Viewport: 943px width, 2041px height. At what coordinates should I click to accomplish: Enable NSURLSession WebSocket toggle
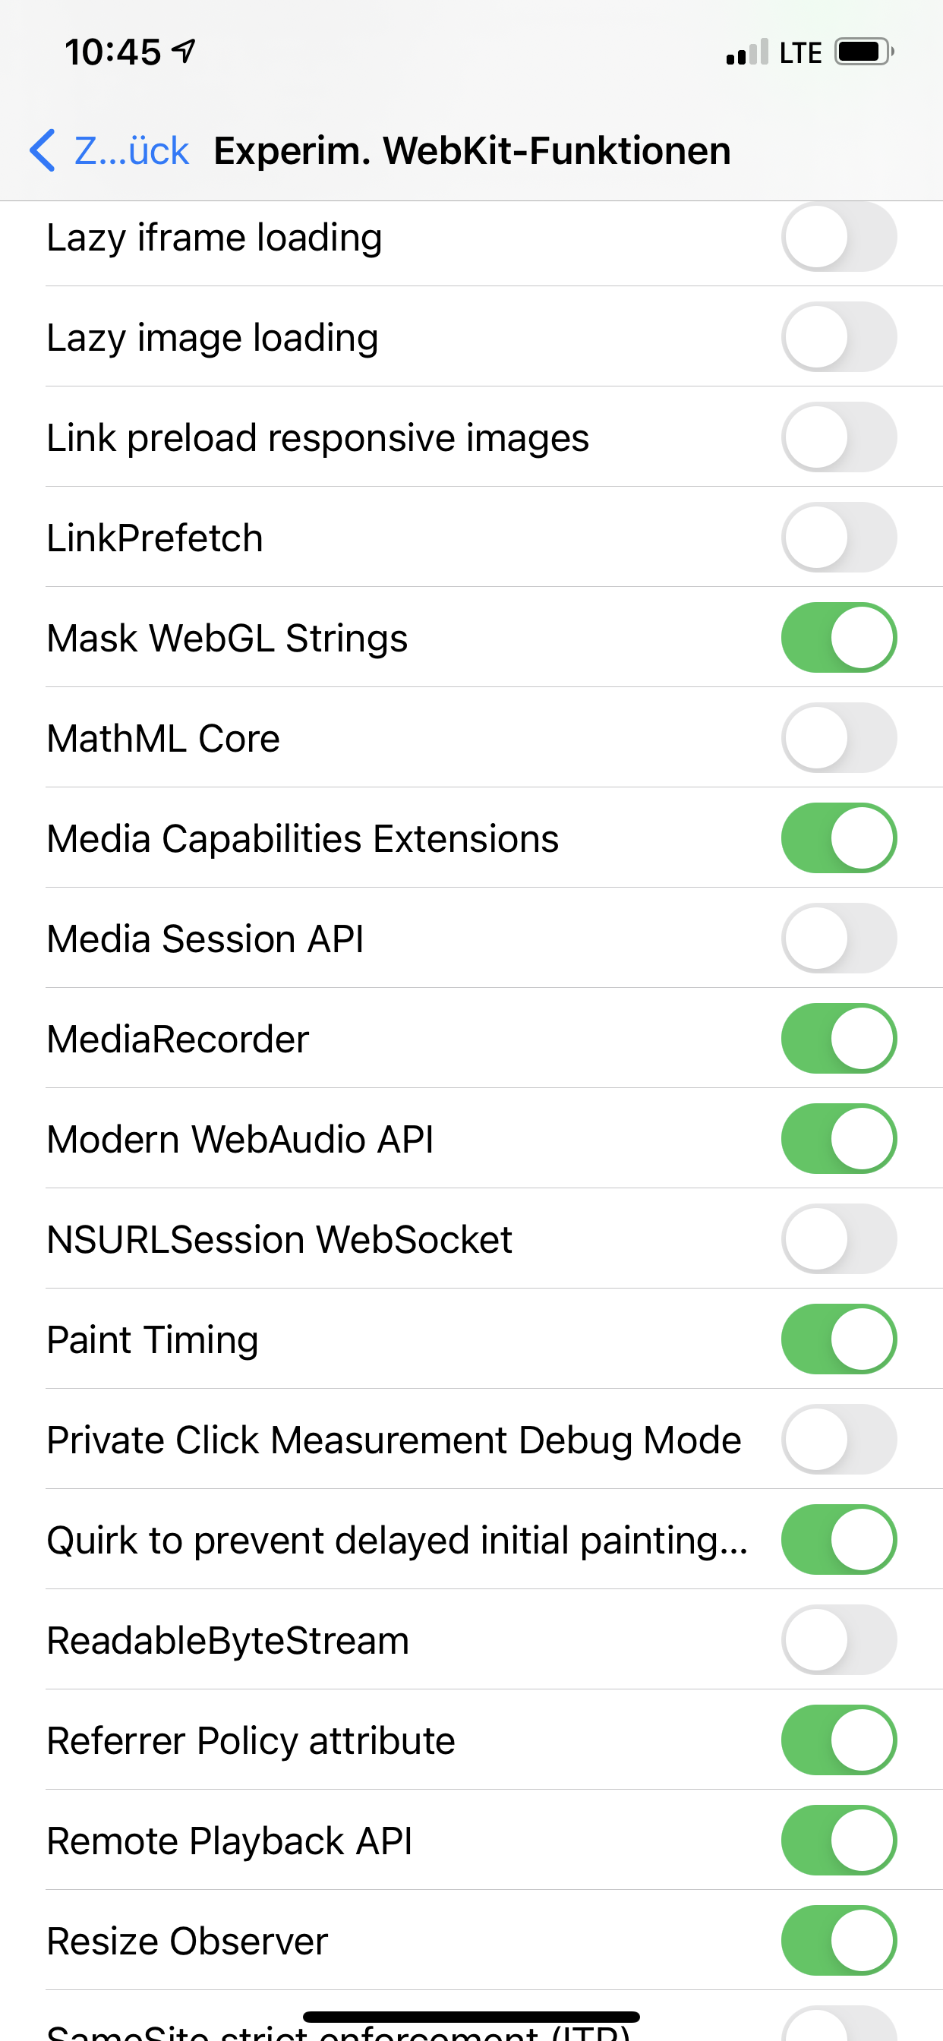pyautogui.click(x=838, y=1239)
